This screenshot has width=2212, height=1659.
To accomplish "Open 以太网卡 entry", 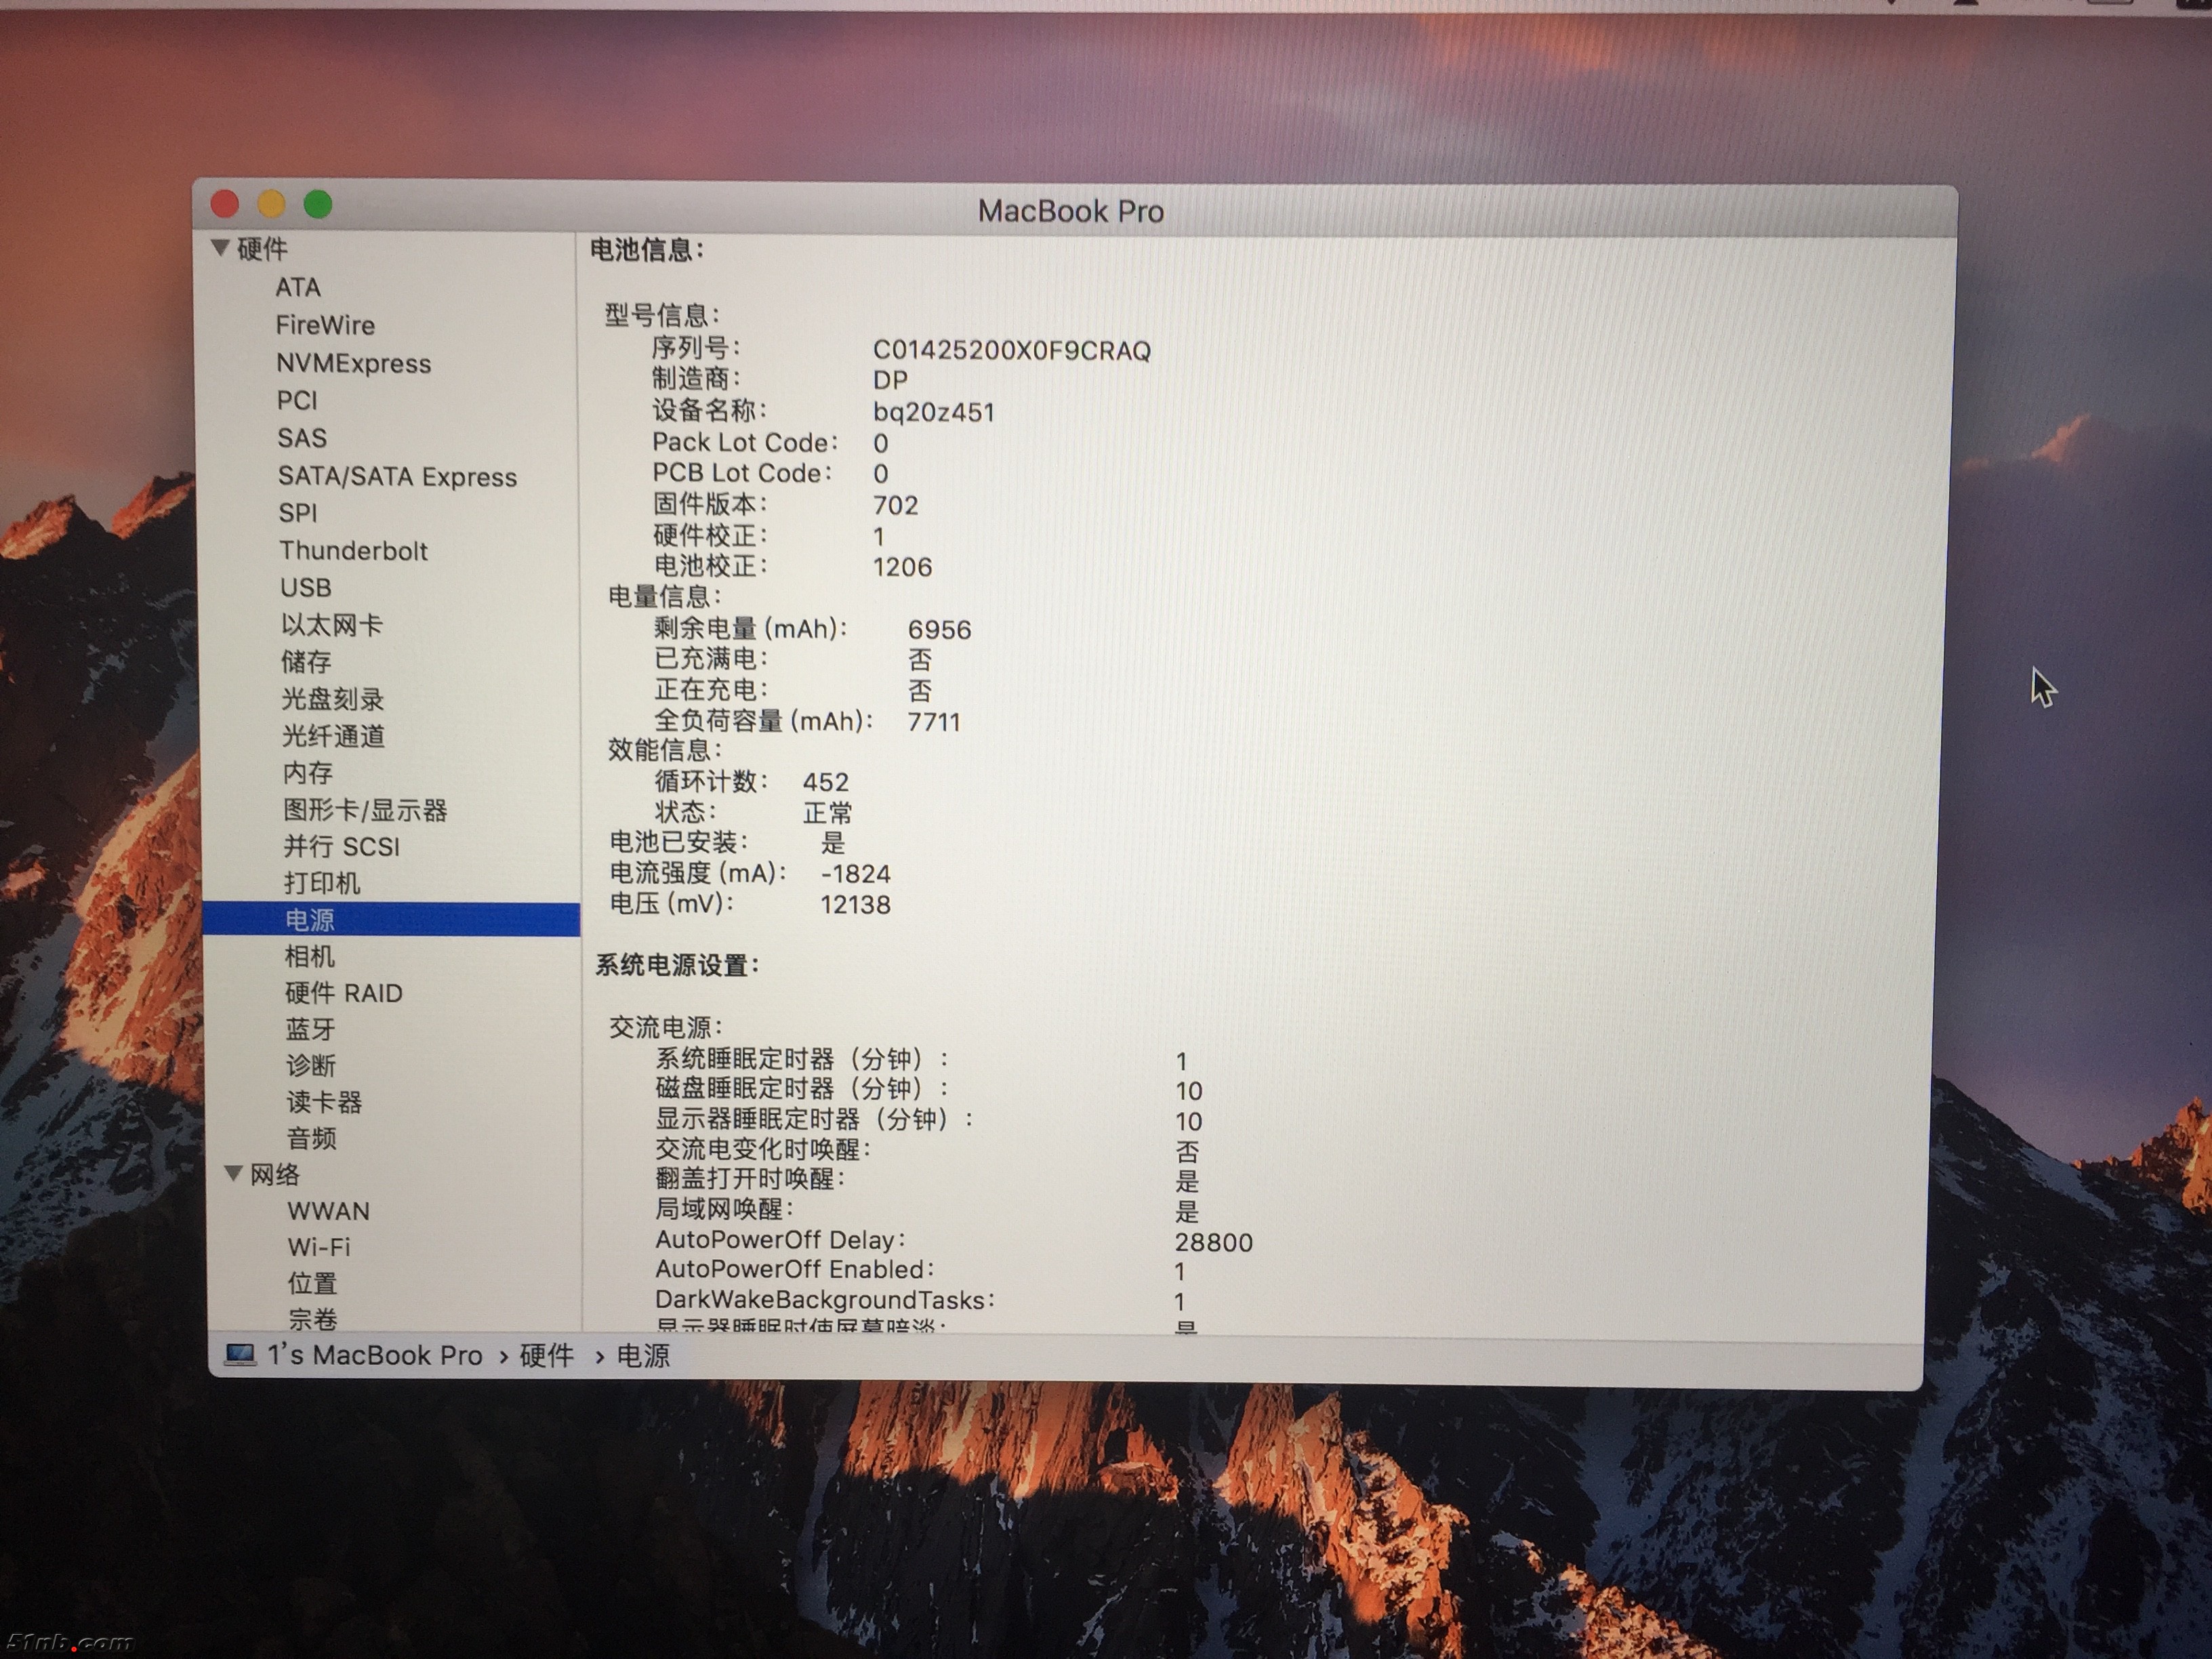I will click(332, 625).
